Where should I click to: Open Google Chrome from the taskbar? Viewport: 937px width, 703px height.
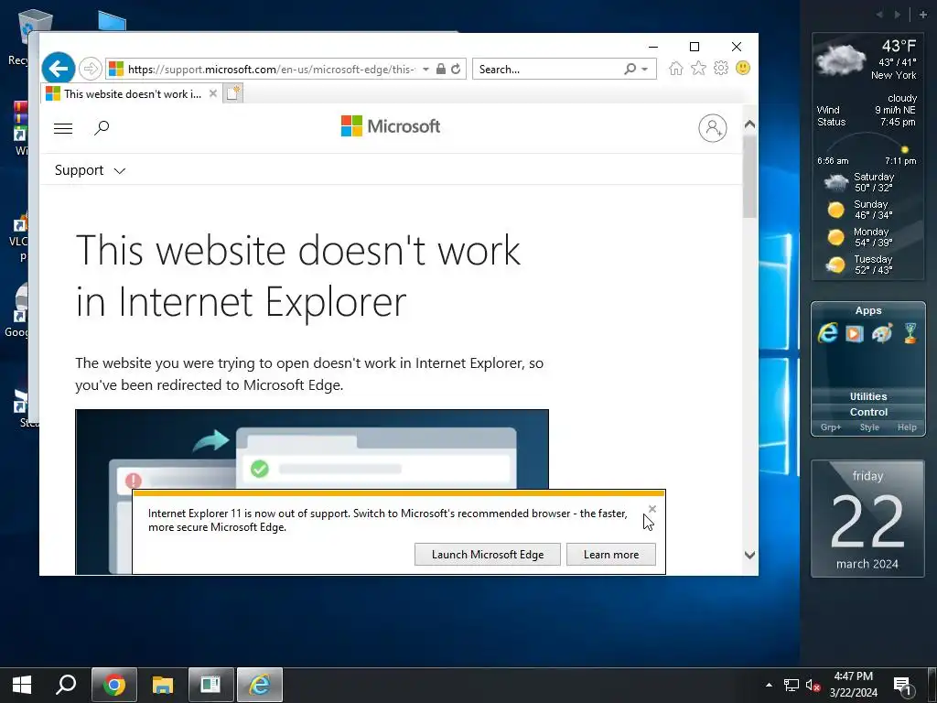114,685
